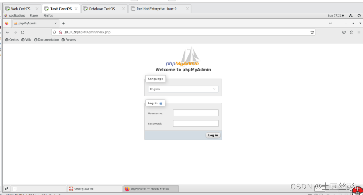This screenshot has width=363, height=195.
Task: Click the Sun 17:22 clock
Action: [335, 16]
